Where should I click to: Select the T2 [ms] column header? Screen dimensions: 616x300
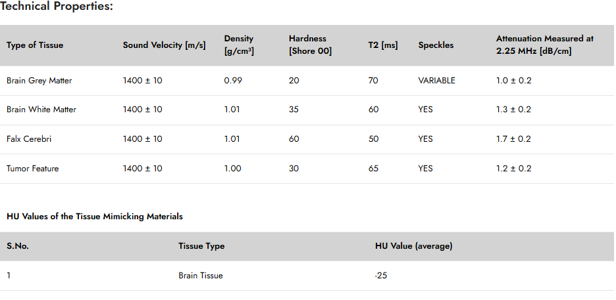point(383,45)
